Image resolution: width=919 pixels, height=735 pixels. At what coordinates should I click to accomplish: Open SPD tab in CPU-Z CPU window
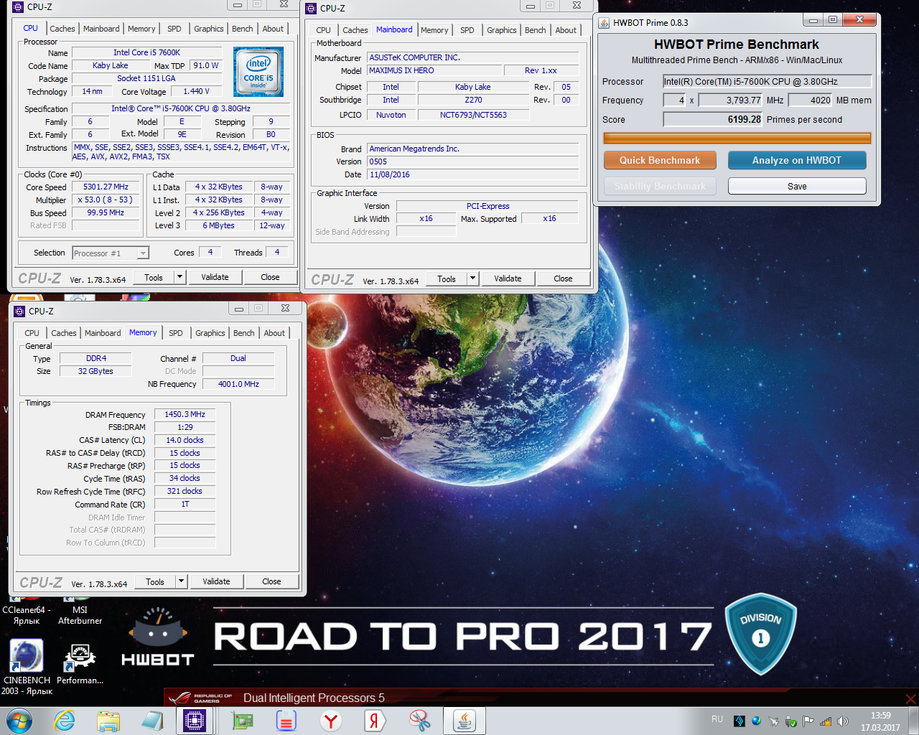[x=174, y=29]
